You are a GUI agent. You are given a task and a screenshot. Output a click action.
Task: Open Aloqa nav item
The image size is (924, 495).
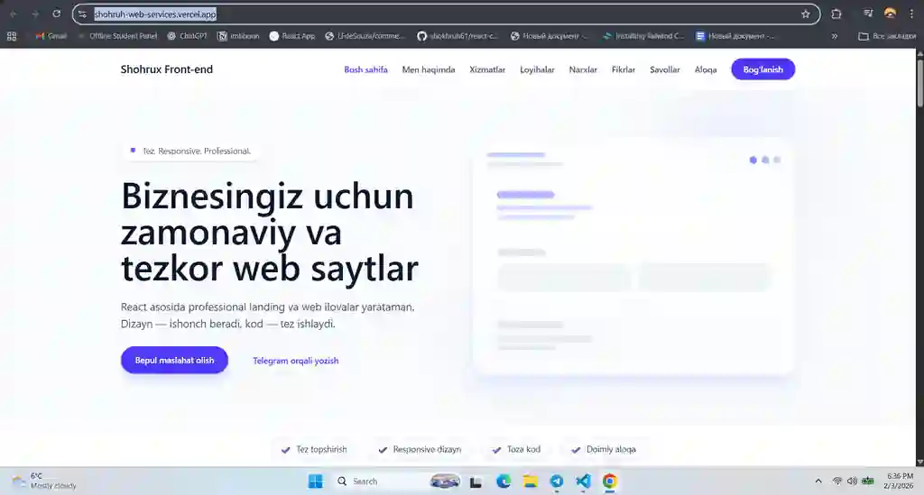tap(706, 69)
